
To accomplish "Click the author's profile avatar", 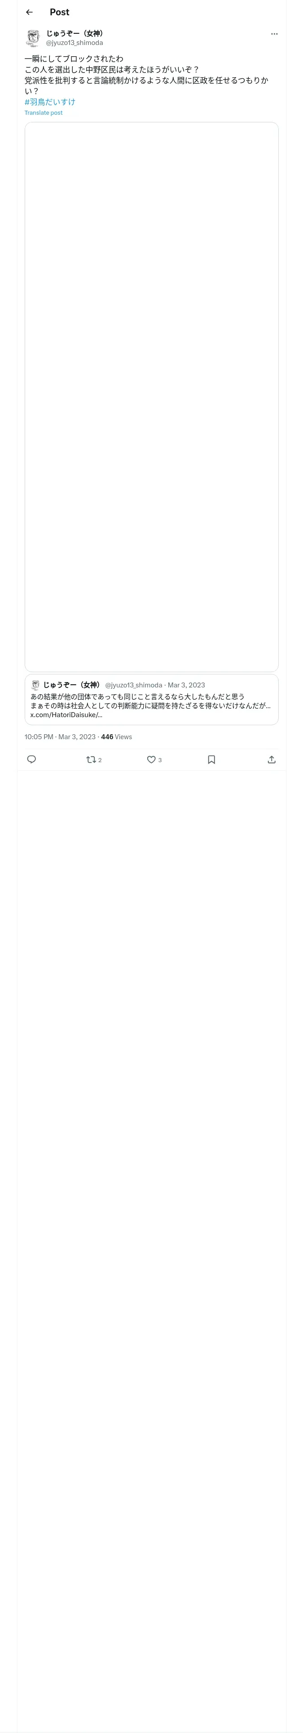I will (x=33, y=38).
